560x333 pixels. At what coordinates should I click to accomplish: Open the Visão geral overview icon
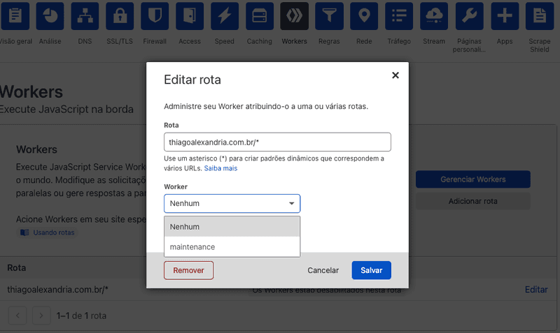(15, 16)
